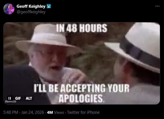Pause the playing GIF

click(x=10, y=98)
